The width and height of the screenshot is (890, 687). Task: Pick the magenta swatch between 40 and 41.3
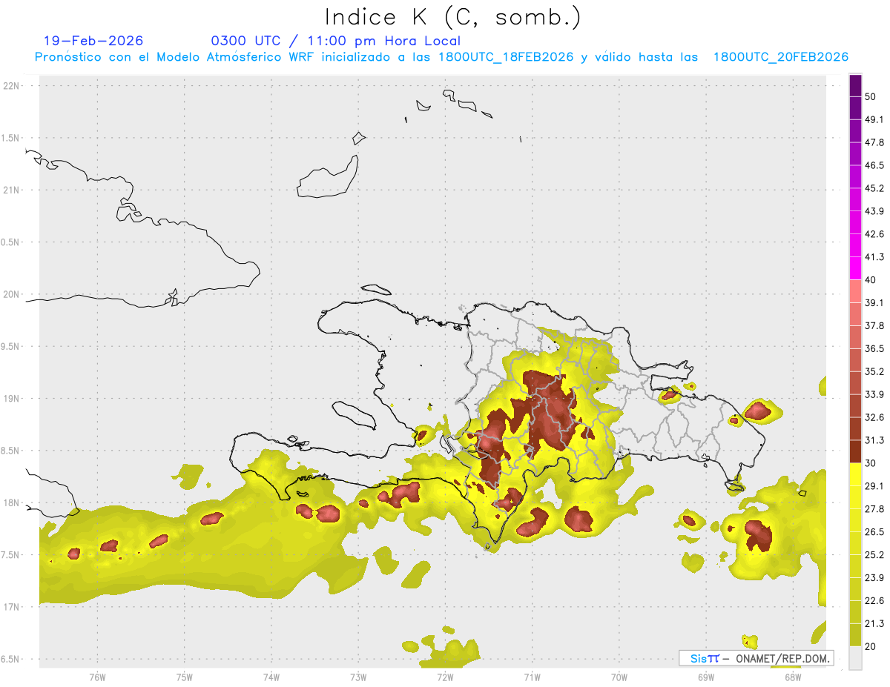(855, 268)
